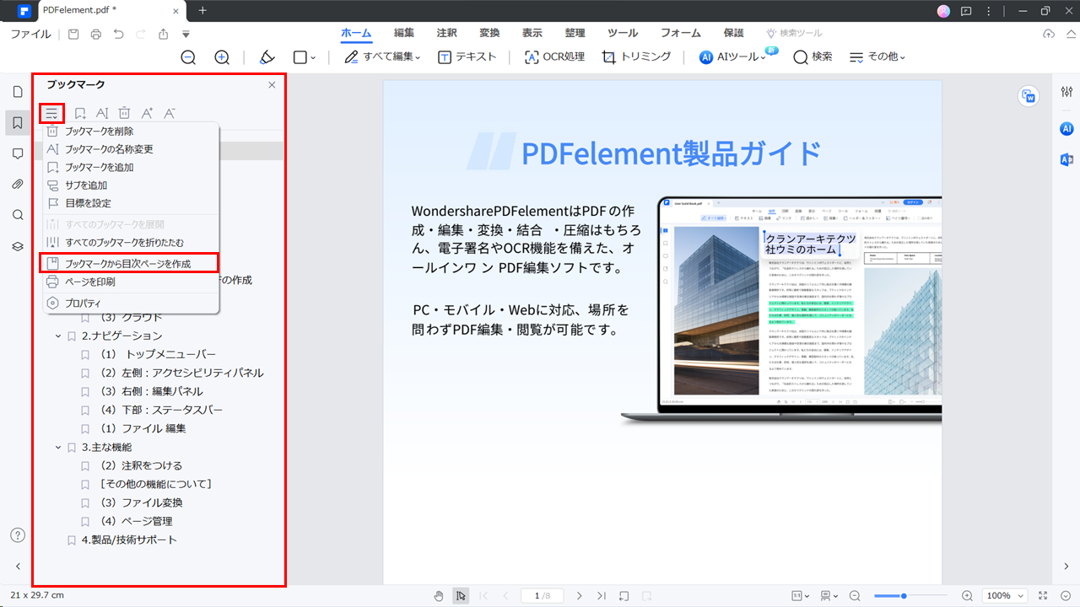Click the save icon in quick access bar
This screenshot has width=1080, height=607.
click(x=73, y=34)
